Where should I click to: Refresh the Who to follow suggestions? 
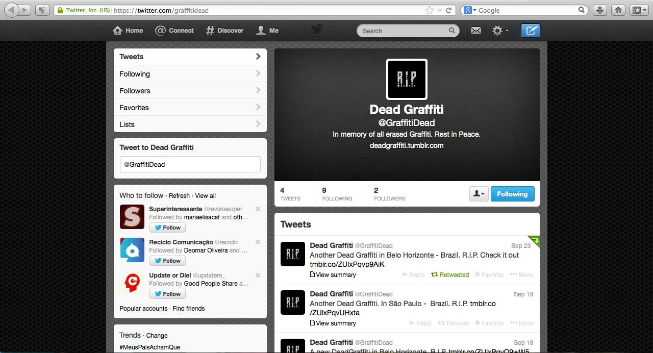click(x=179, y=196)
